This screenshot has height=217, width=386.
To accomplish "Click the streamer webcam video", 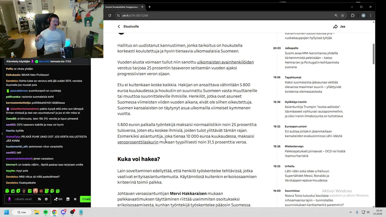I will pos(52,29).
